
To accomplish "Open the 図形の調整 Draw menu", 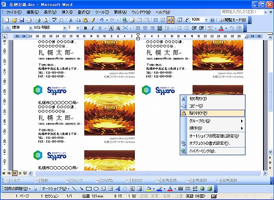I will point(18,189).
